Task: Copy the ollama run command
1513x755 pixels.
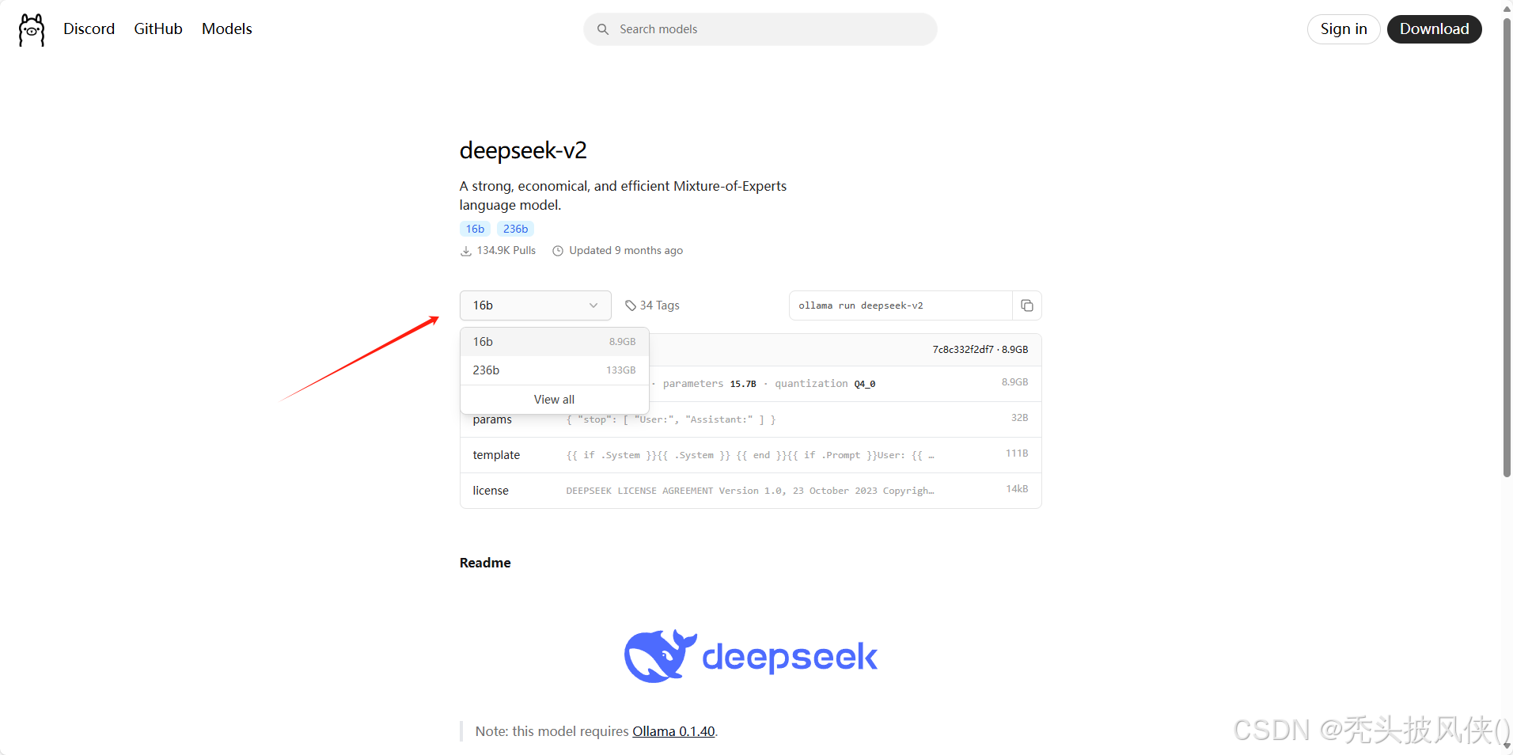Action: tap(1027, 305)
